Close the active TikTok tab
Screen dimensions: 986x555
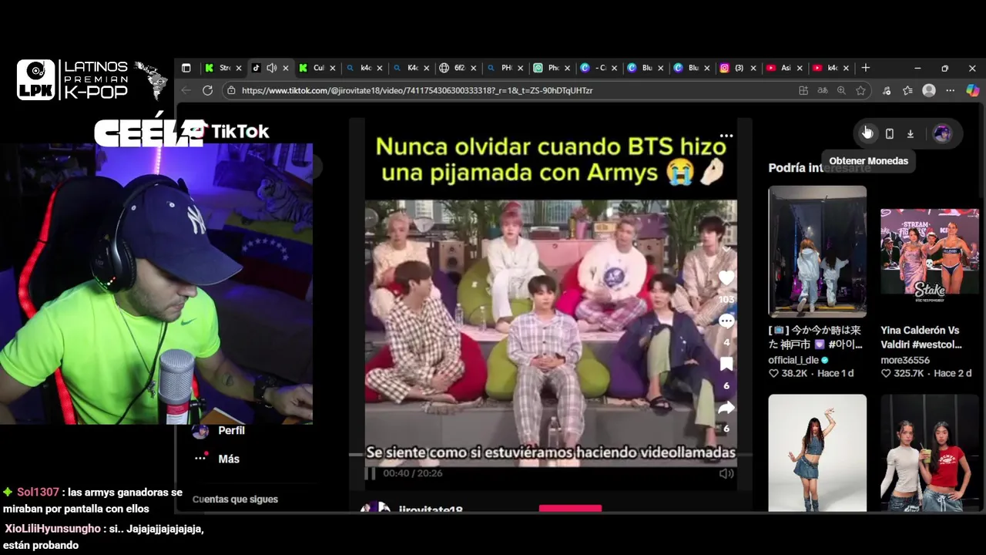[286, 68]
